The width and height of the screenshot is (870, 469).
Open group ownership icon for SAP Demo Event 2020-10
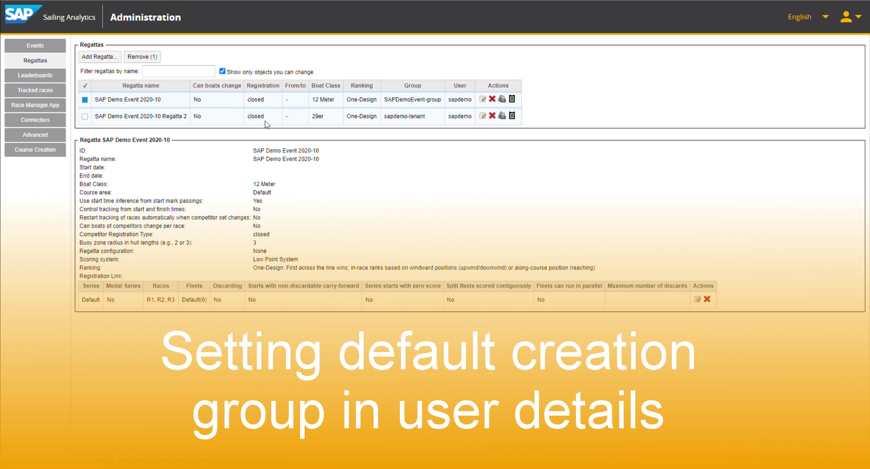click(502, 99)
